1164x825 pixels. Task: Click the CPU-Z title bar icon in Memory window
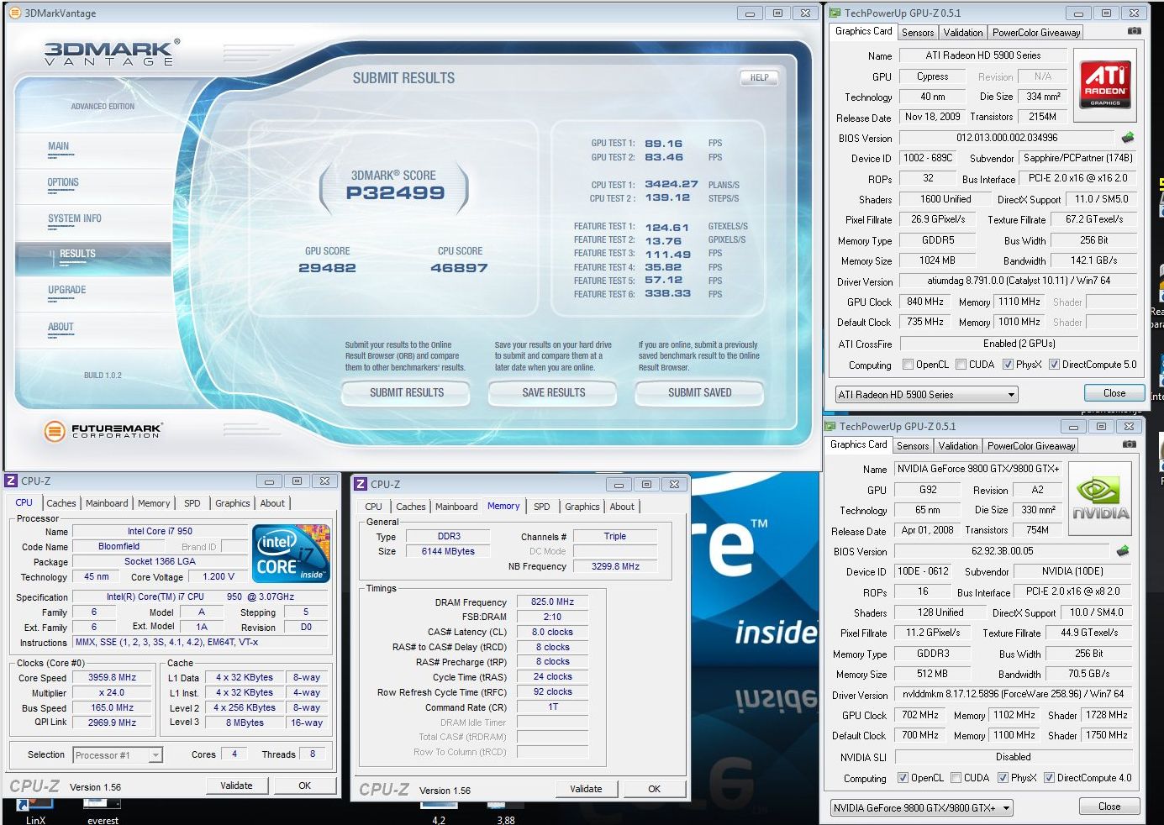click(361, 484)
